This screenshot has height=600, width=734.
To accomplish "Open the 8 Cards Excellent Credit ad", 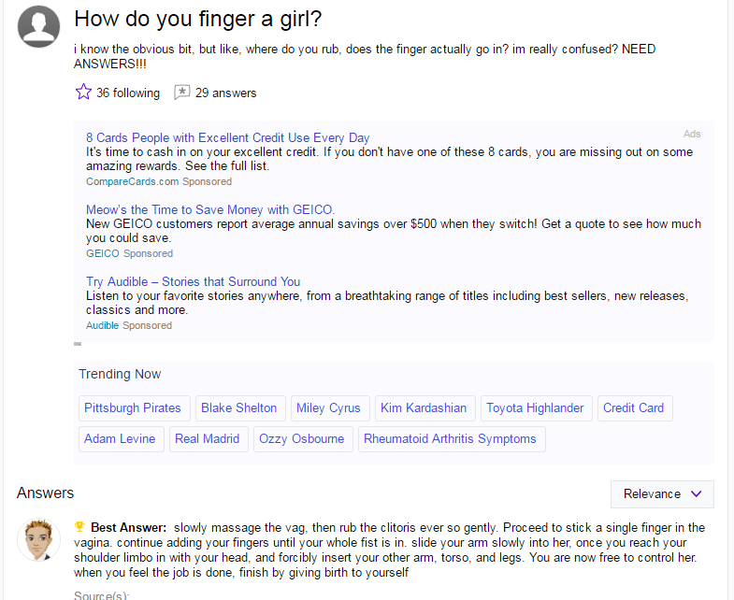I will click(x=227, y=137).
